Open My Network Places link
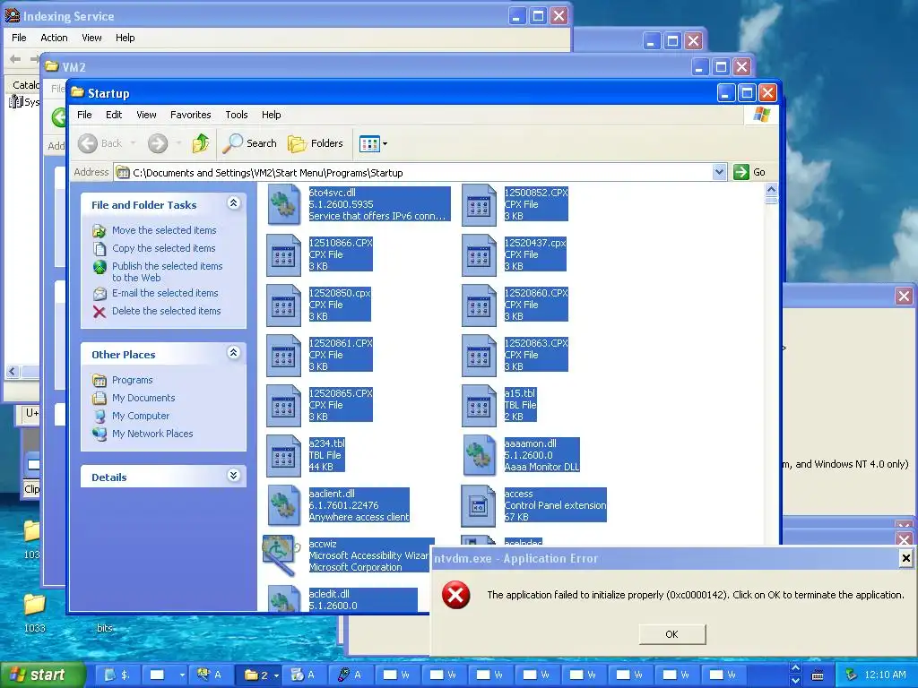 pyautogui.click(x=152, y=434)
